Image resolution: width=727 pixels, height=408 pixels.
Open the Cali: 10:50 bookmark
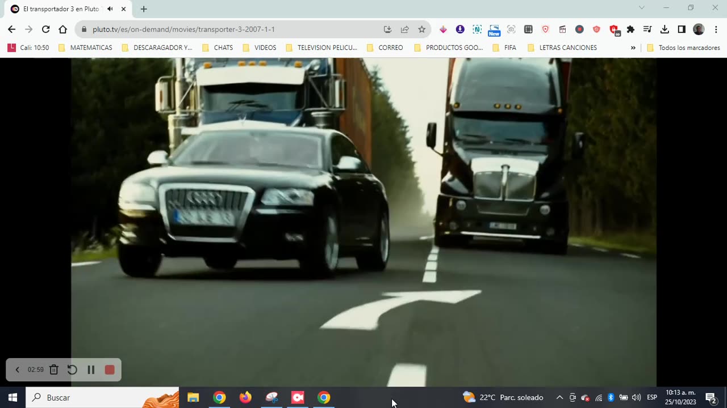(28, 48)
